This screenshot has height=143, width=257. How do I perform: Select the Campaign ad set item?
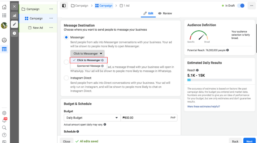coord(38,18)
